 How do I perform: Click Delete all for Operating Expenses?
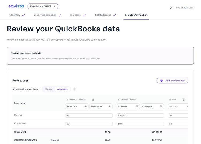click(55, 140)
